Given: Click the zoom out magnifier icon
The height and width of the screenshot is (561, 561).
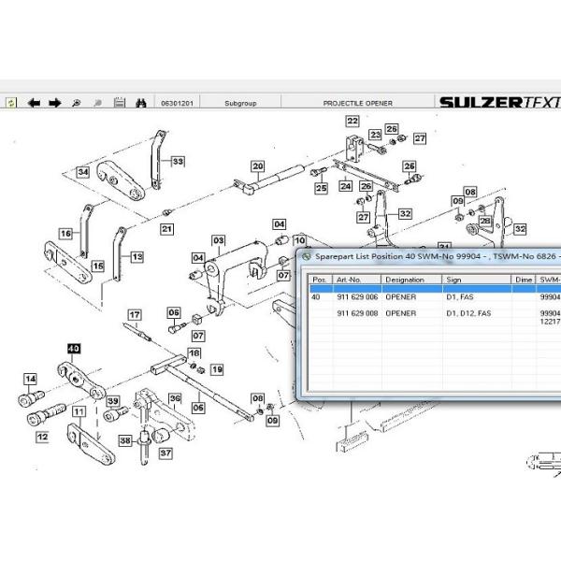Looking at the screenshot, I should tap(97, 103).
